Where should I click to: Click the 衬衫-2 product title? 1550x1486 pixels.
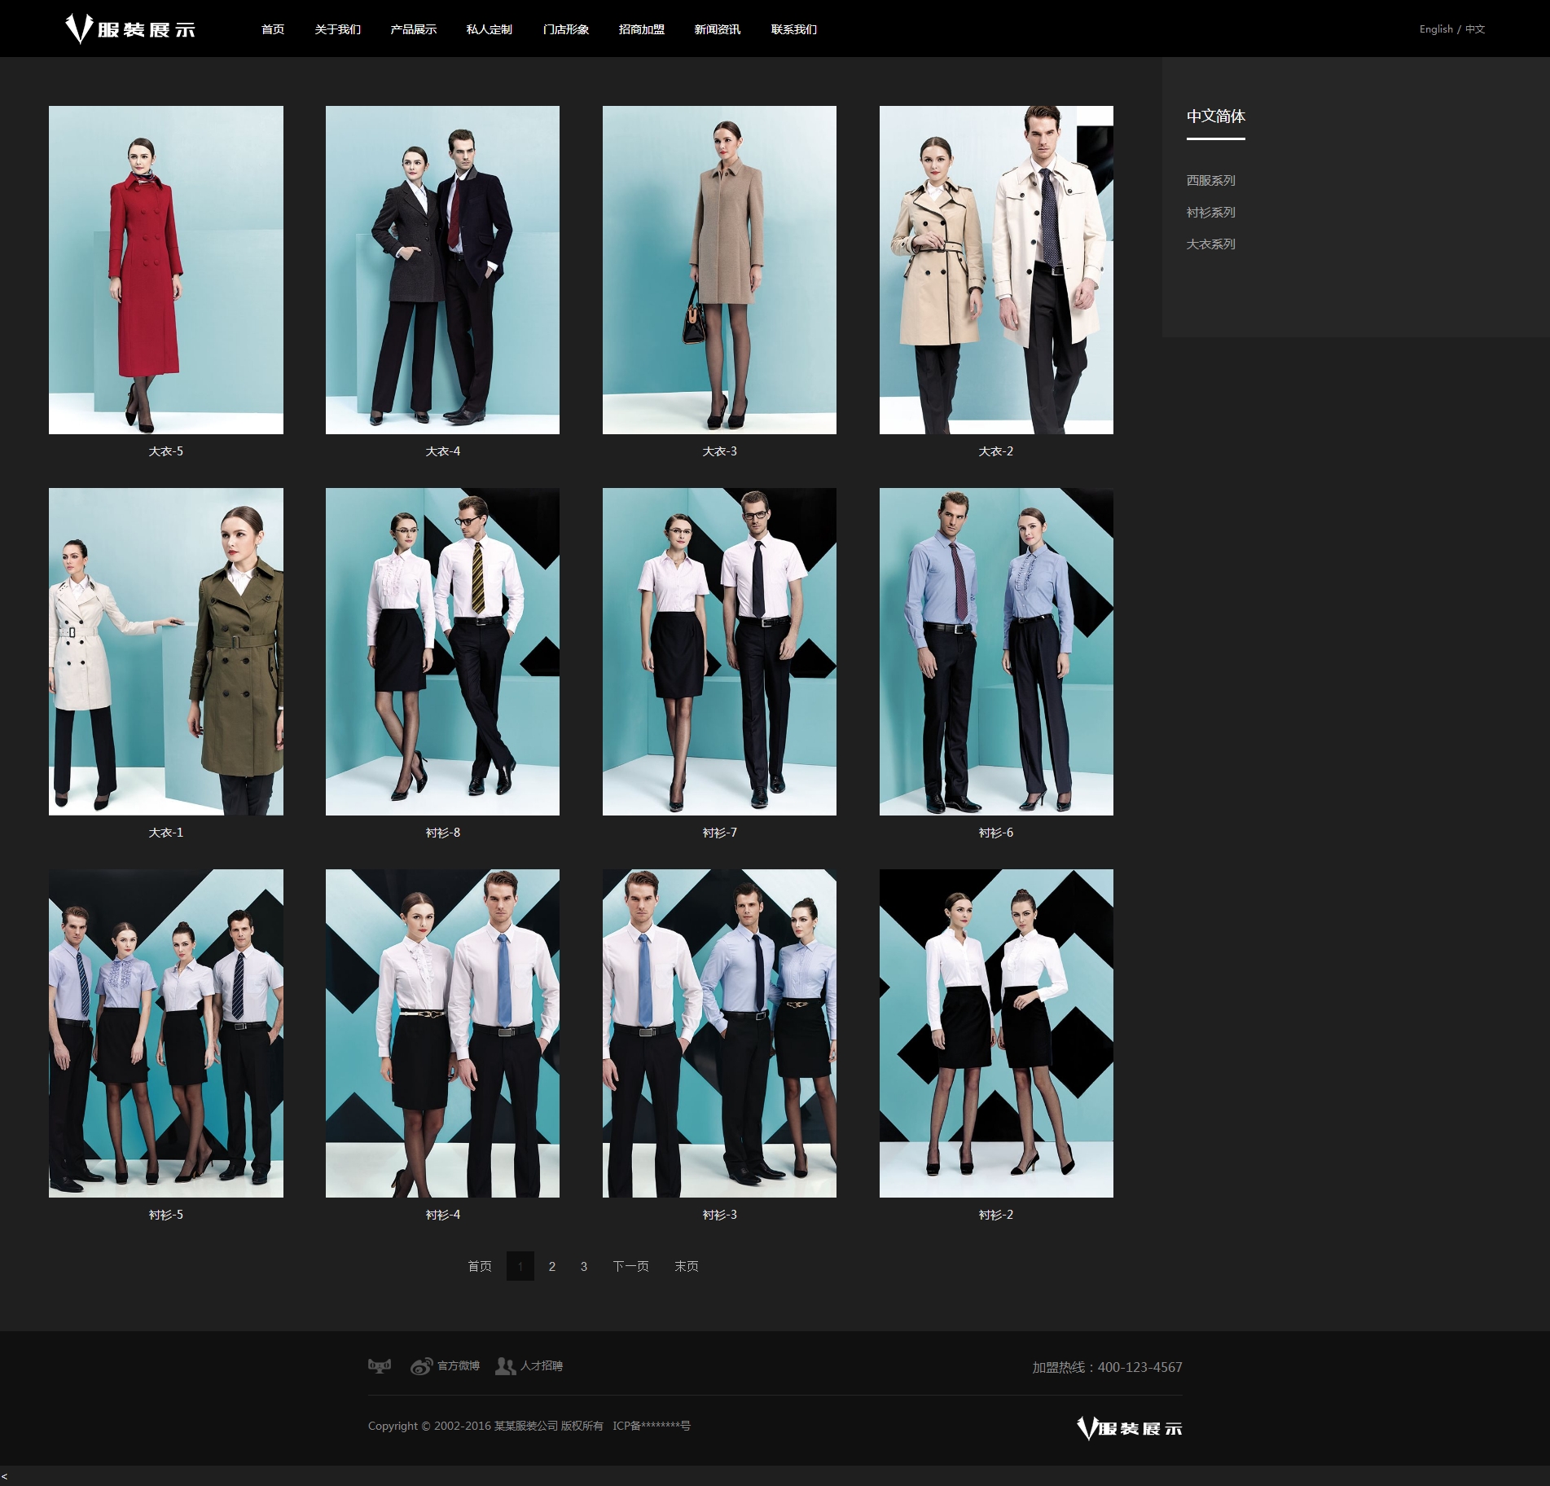coord(996,1215)
